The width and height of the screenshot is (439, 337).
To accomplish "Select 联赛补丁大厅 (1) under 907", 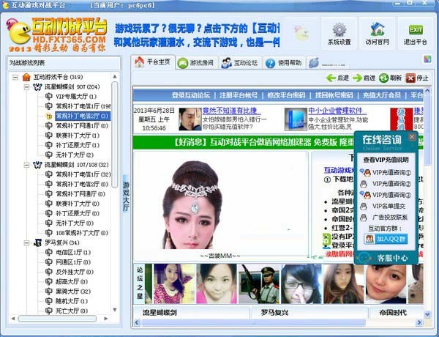I will coord(78,136).
